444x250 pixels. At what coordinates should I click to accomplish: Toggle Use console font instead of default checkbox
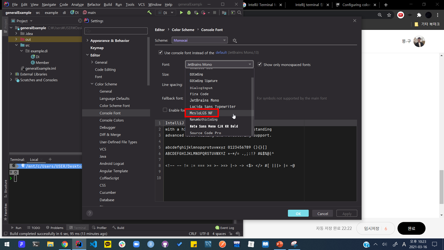tap(160, 52)
